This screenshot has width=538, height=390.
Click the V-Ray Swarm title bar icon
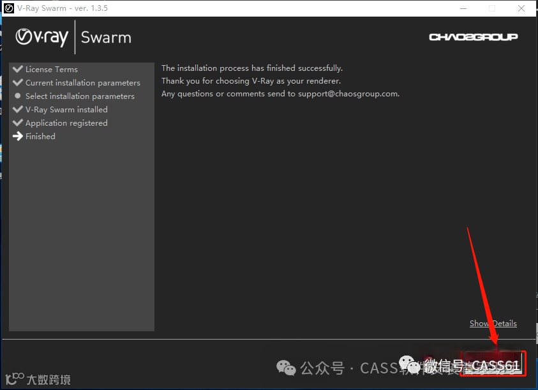point(8,8)
